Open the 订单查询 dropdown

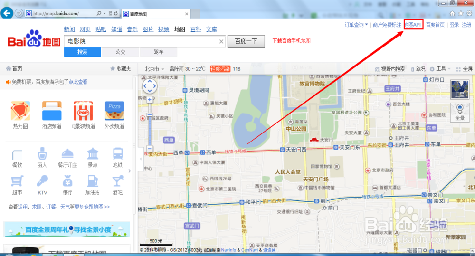click(x=356, y=25)
